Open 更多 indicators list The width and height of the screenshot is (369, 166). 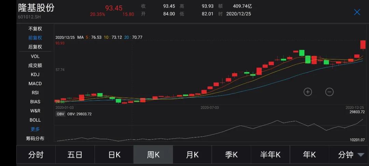(x=35, y=129)
